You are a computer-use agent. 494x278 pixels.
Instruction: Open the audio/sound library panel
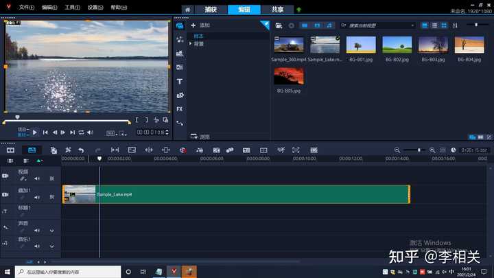pyautogui.click(x=180, y=39)
